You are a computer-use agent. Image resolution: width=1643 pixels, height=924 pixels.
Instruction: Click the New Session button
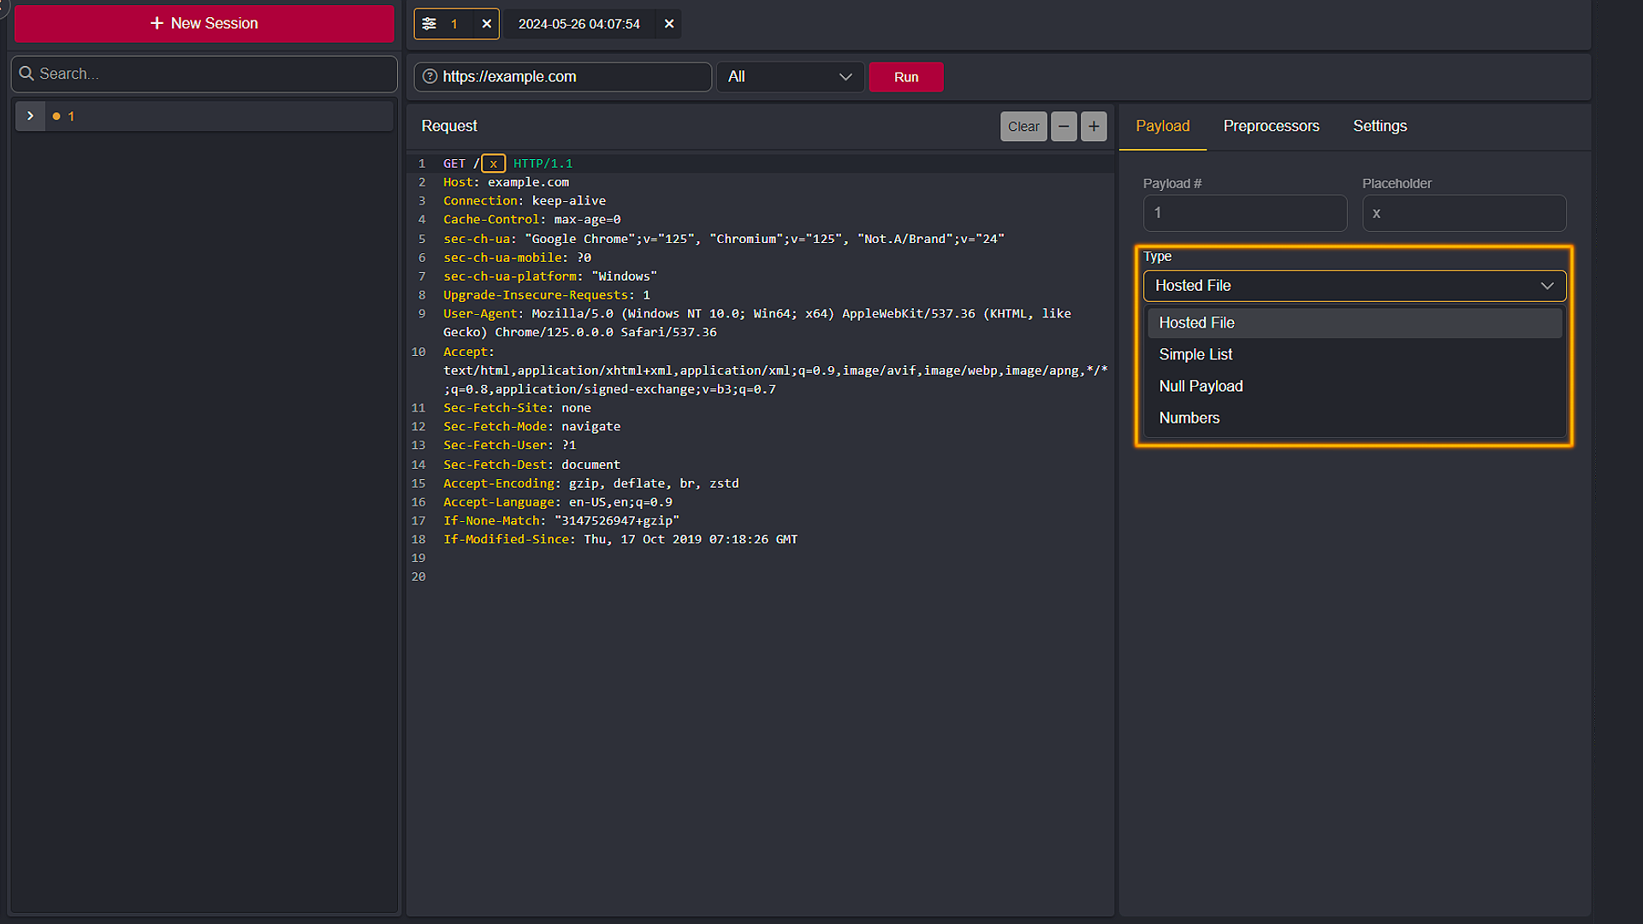click(x=204, y=23)
